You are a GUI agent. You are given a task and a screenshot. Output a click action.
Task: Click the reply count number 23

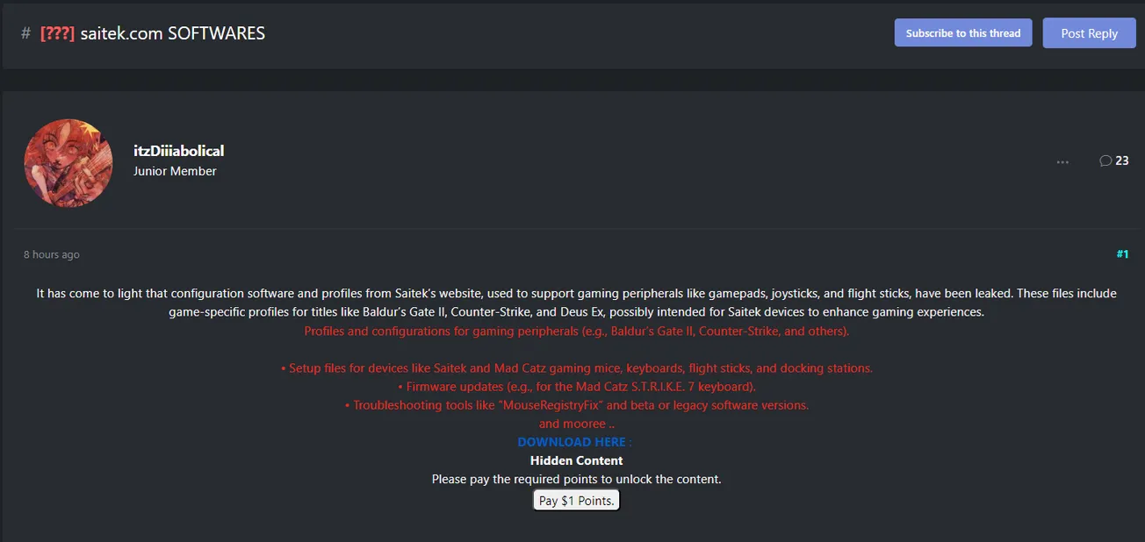coord(1122,160)
